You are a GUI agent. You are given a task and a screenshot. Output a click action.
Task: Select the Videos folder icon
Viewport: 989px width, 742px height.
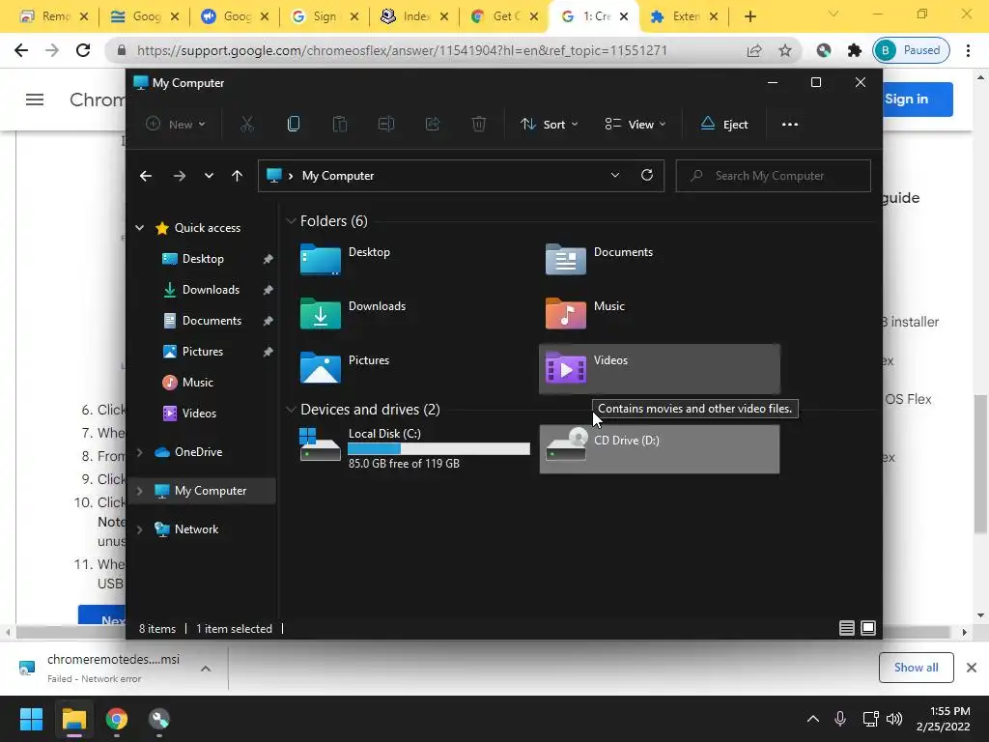point(565,368)
